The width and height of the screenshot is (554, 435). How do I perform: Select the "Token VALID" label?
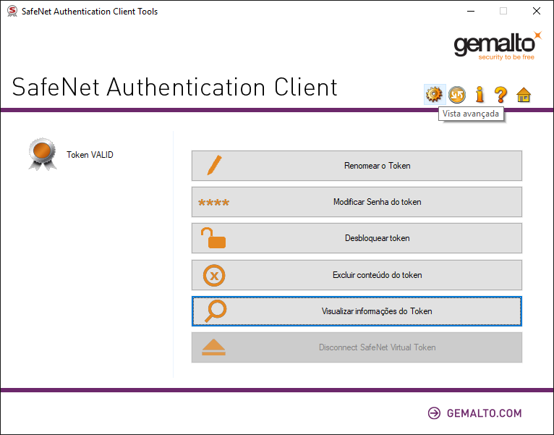point(90,155)
